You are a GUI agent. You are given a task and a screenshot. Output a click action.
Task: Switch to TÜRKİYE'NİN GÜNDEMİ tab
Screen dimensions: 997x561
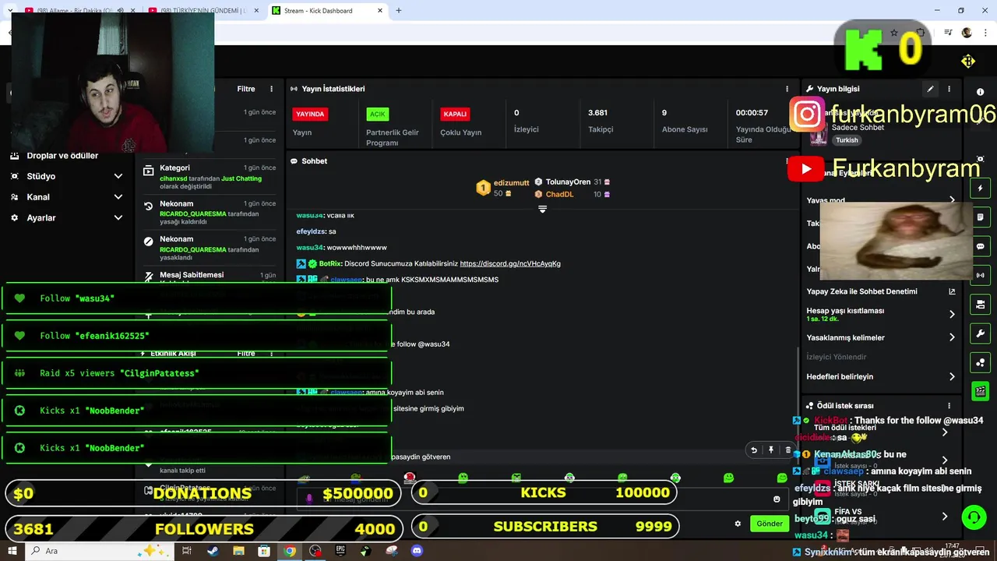[x=203, y=11]
